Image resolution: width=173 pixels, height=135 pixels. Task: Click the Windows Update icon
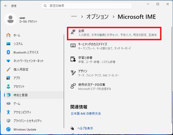pos(8,129)
